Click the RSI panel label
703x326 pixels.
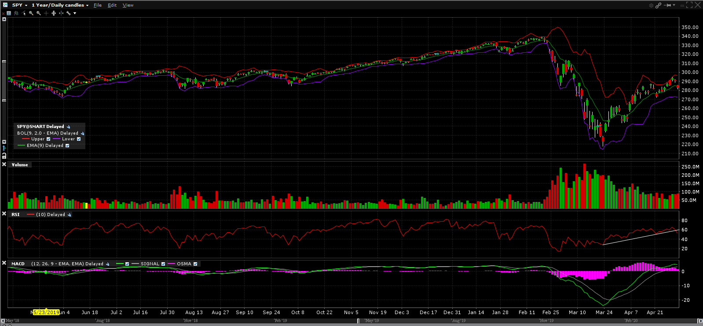coord(15,215)
